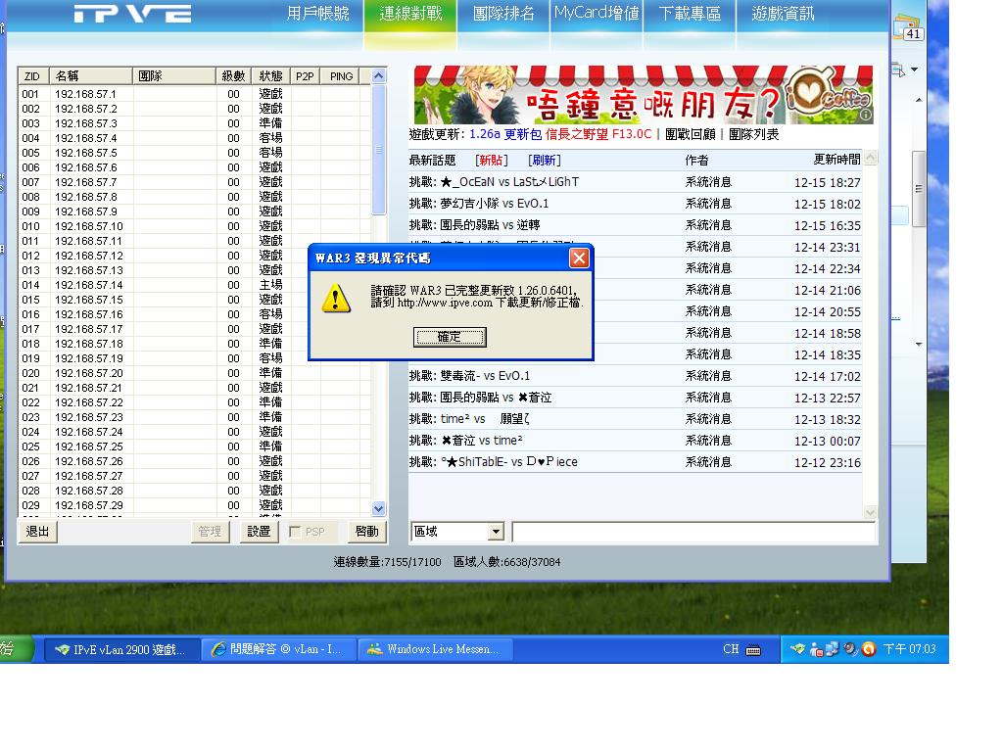The image size is (1003, 752).
Task: Open topic 雙毒流- vs EvO.1
Action: pos(469,376)
